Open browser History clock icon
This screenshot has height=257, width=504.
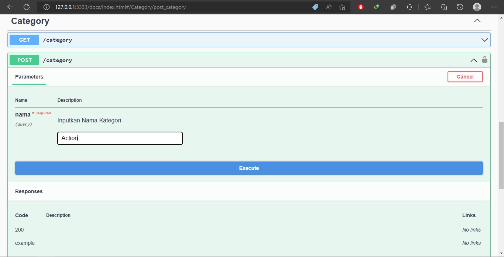[x=460, y=7]
